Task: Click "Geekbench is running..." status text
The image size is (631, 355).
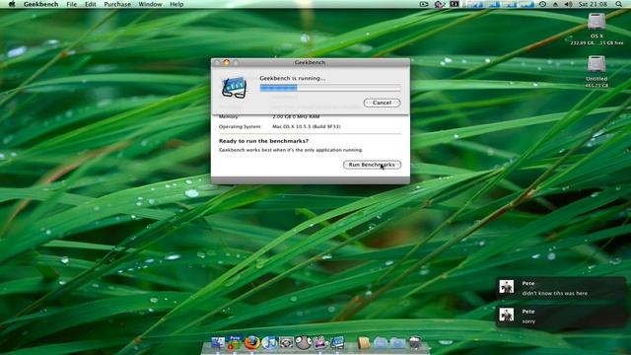Action: tap(293, 78)
